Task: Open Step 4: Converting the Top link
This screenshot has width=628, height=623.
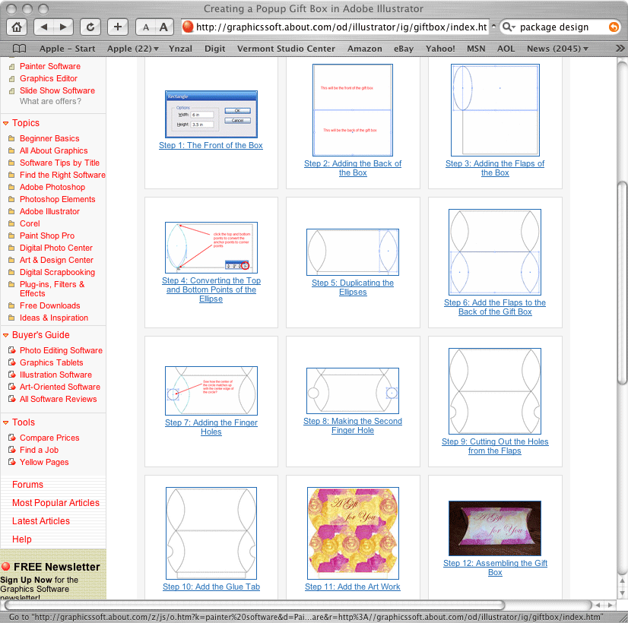Action: pos(211,289)
